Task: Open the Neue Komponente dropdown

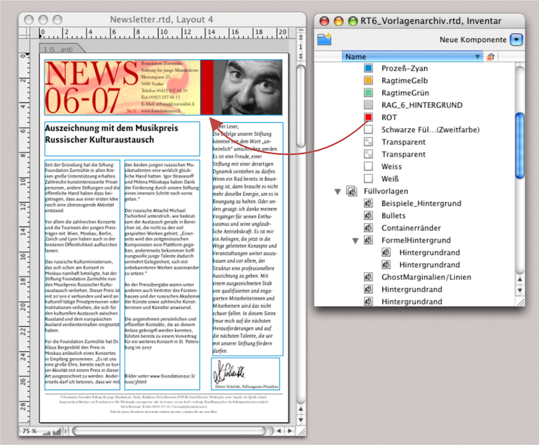Action: (517, 40)
